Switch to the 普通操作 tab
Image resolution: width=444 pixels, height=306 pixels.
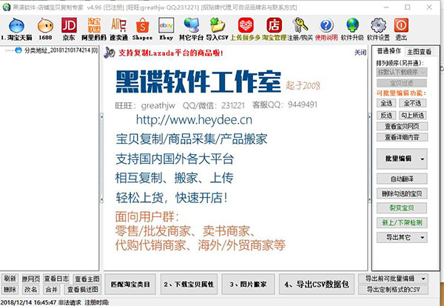(x=389, y=51)
